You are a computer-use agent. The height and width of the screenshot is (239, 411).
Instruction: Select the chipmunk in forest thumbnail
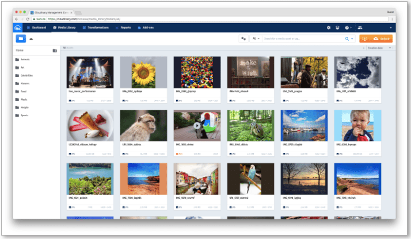pyautogui.click(x=250, y=125)
